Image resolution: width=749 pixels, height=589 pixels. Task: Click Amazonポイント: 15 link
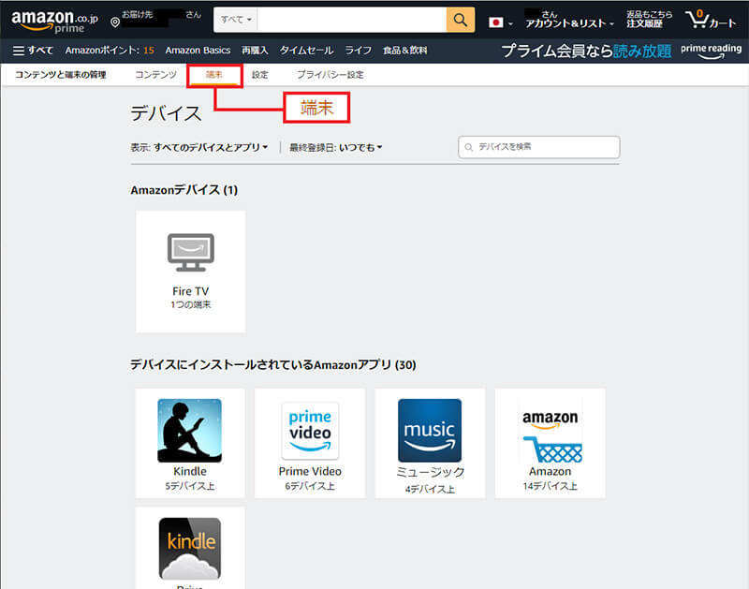tap(110, 51)
